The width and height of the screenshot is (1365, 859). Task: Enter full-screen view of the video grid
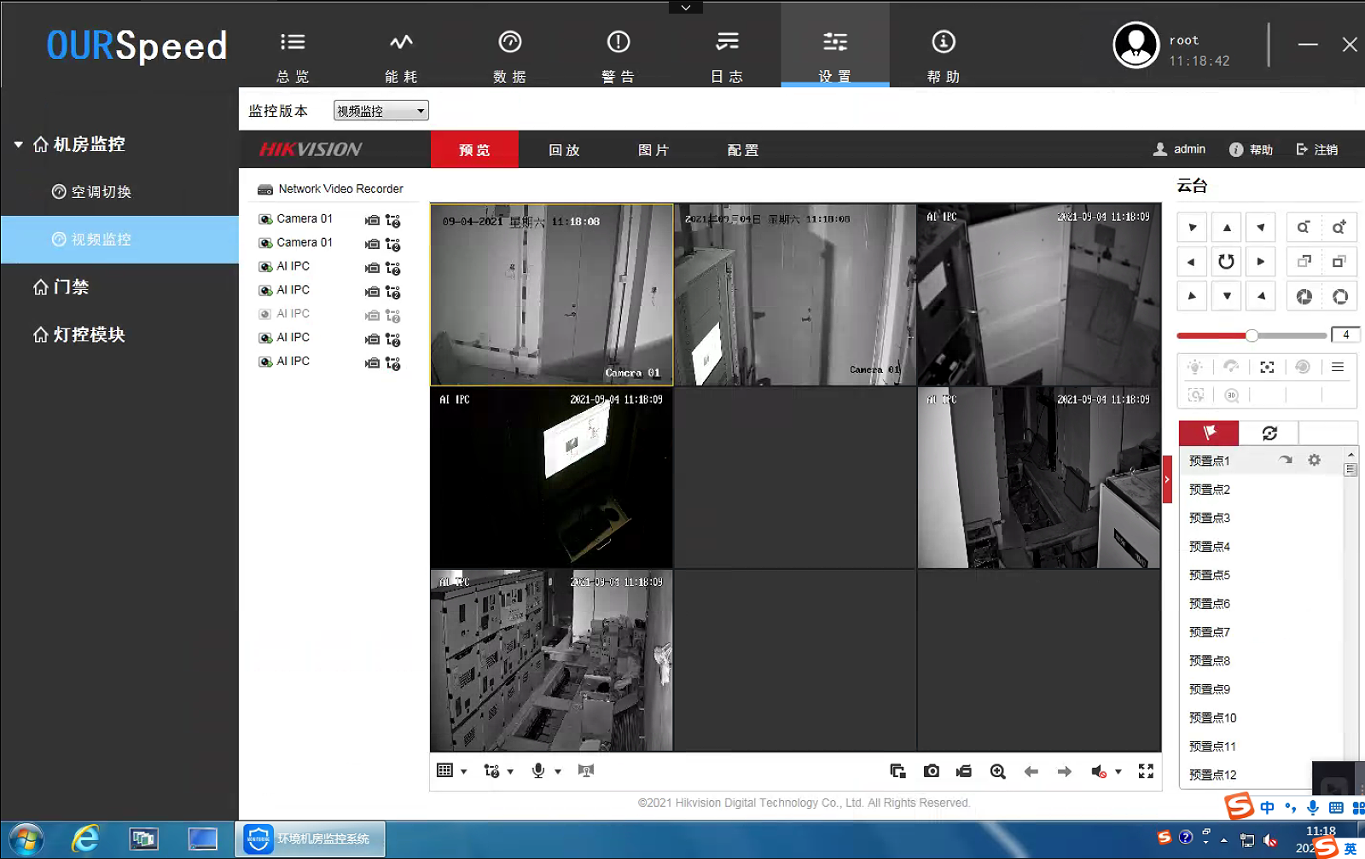[x=1146, y=771]
